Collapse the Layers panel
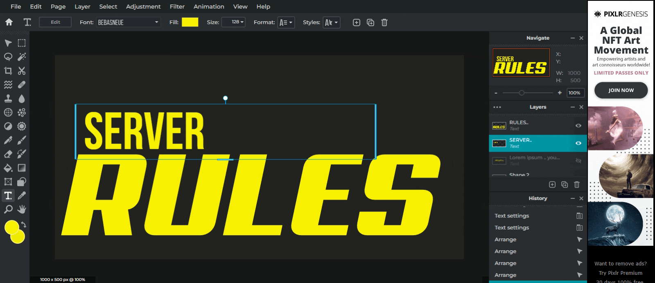655x283 pixels. [573, 107]
